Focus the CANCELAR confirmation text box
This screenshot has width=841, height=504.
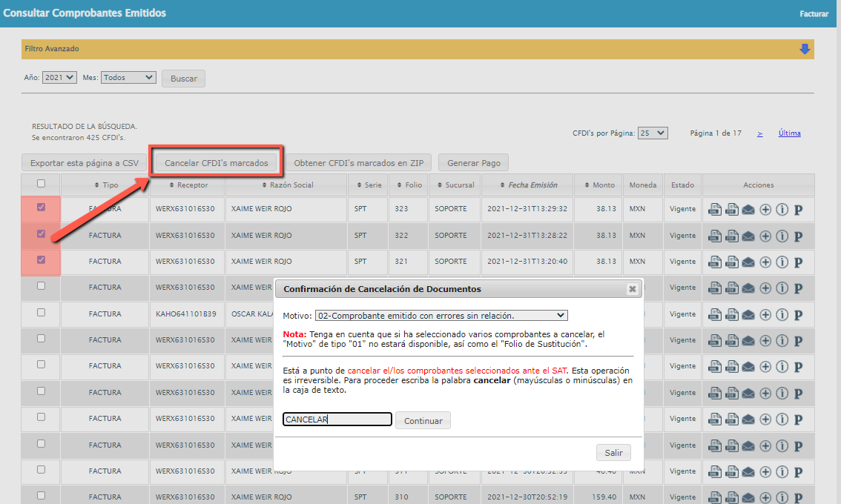coord(337,420)
